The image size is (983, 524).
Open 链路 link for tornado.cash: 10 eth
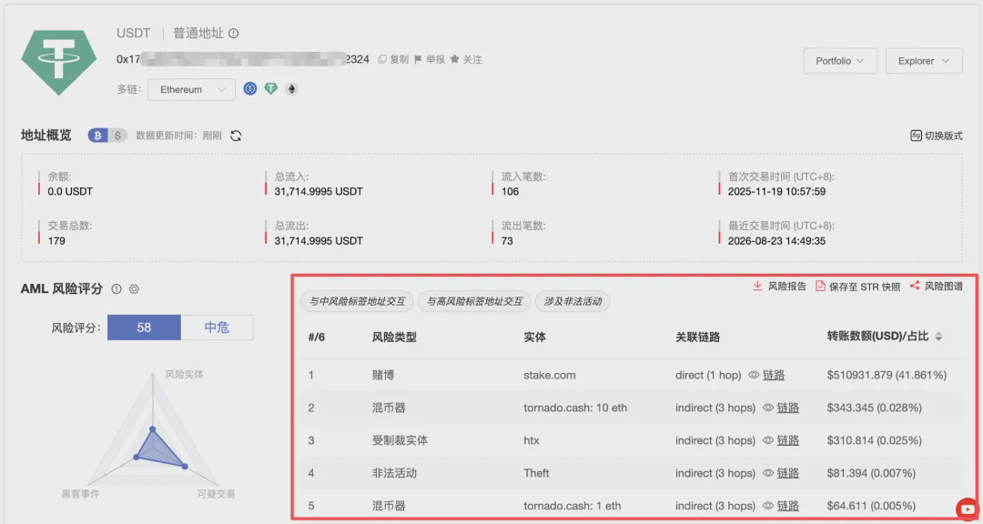[x=788, y=408]
